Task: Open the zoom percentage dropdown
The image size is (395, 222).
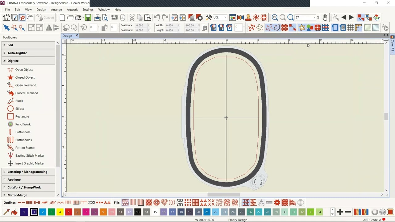Action: pyautogui.click(x=314, y=18)
